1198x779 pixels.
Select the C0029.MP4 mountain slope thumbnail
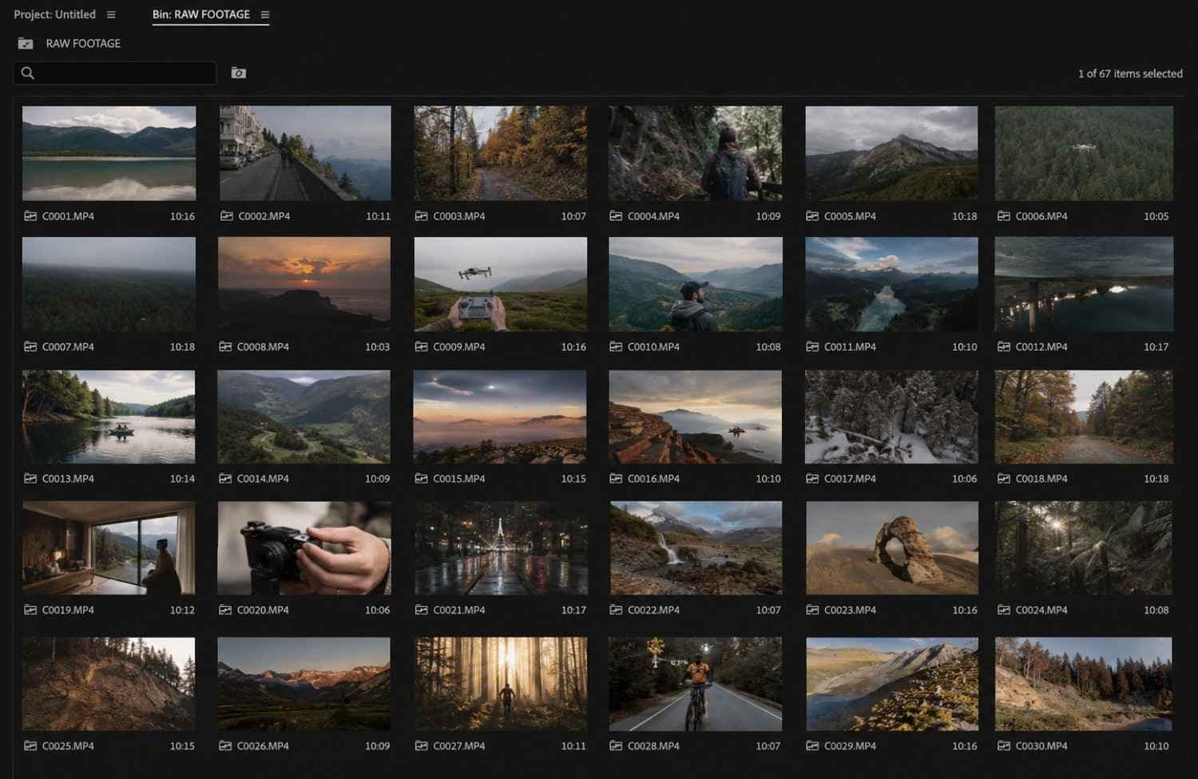pos(892,684)
